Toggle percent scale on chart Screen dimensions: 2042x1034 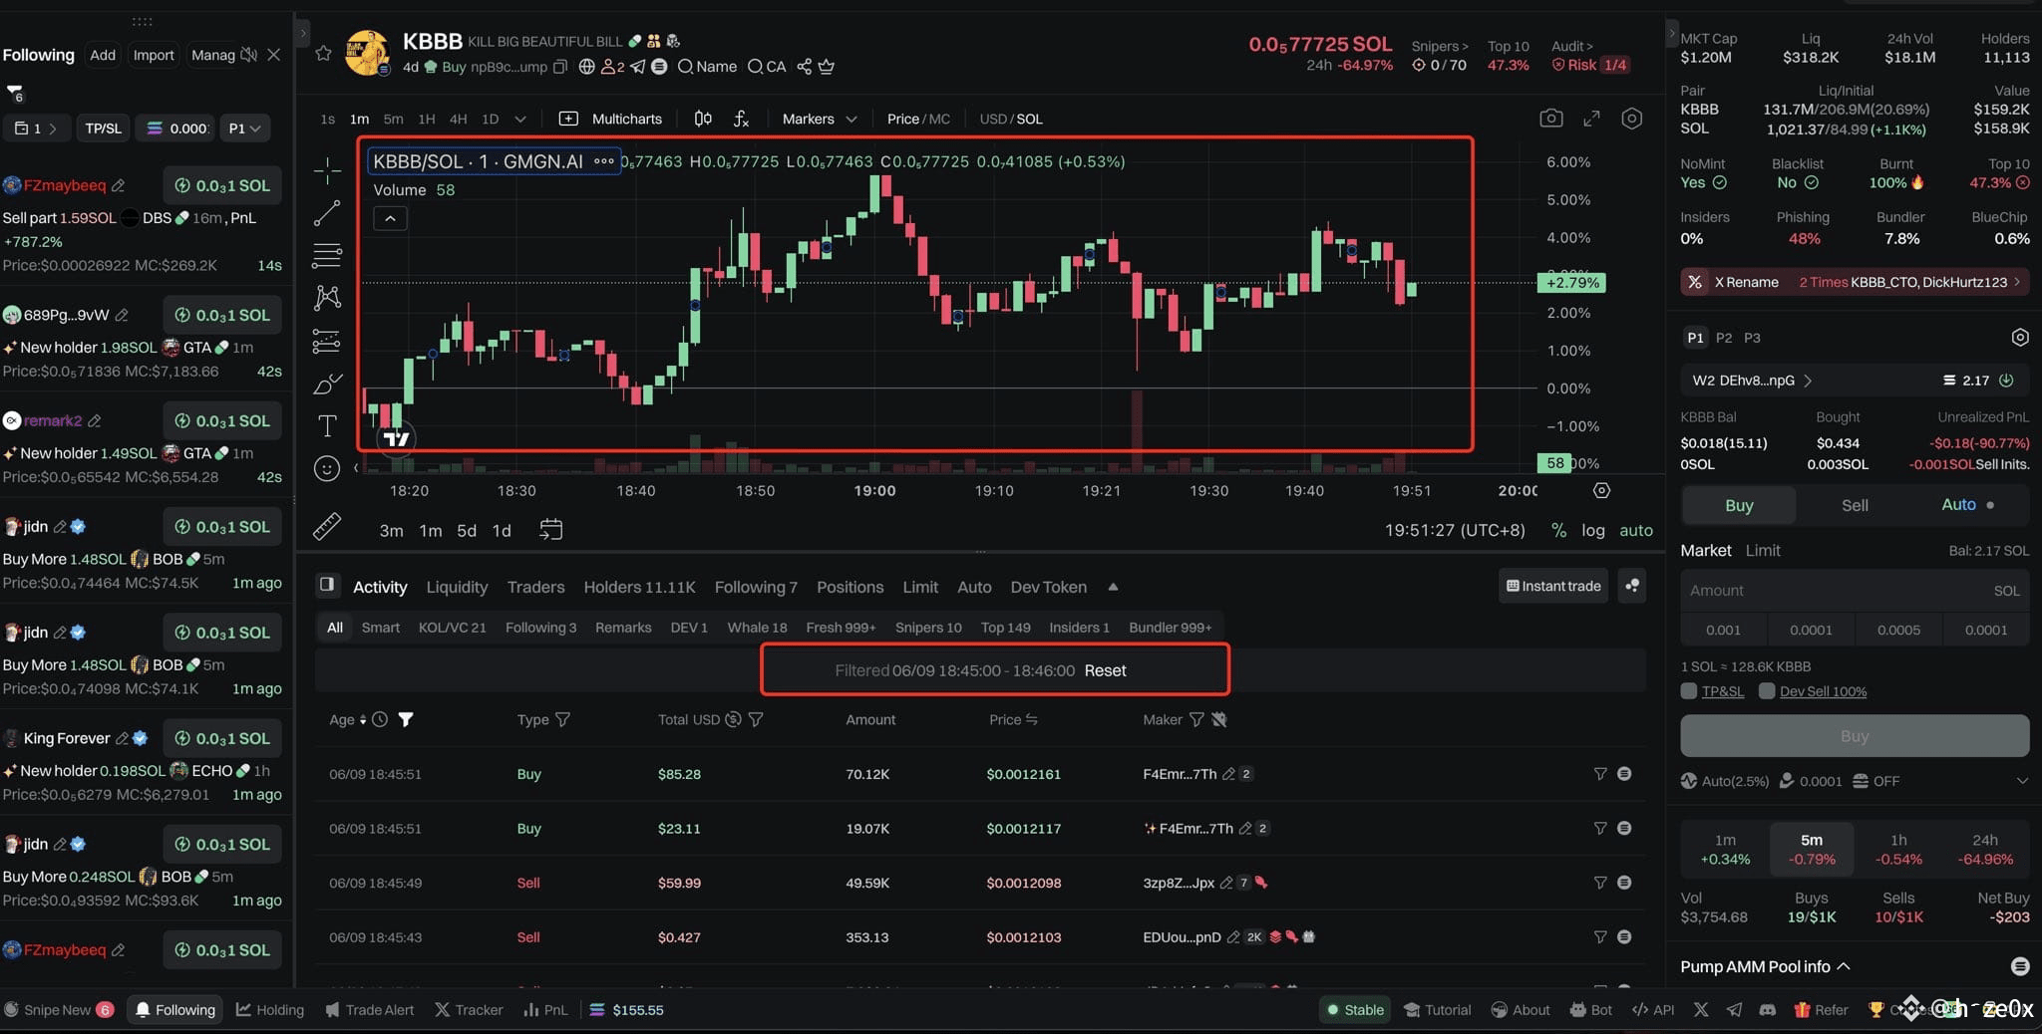coord(1558,530)
